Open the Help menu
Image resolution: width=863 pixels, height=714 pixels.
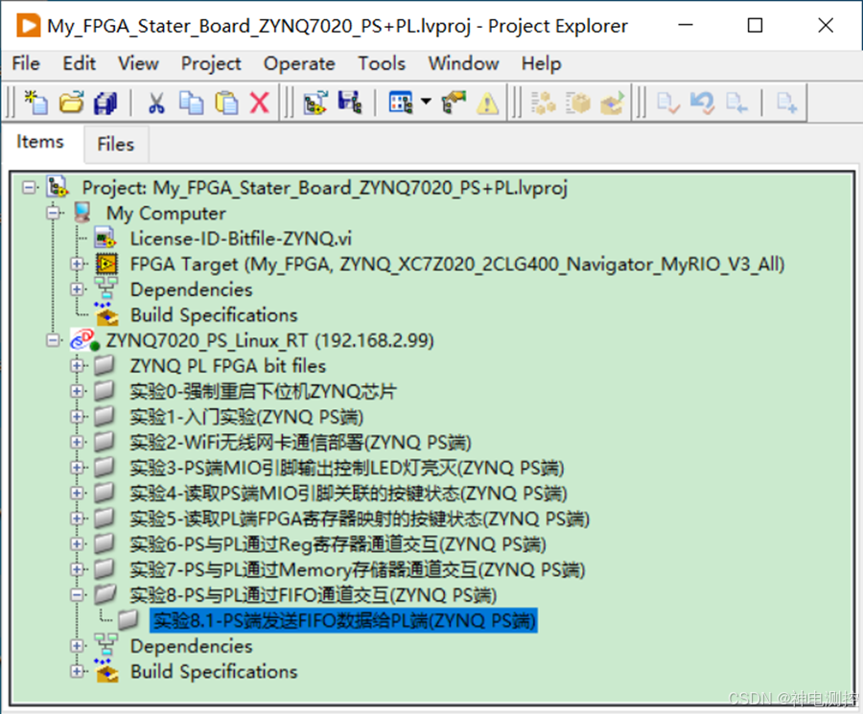pos(542,63)
